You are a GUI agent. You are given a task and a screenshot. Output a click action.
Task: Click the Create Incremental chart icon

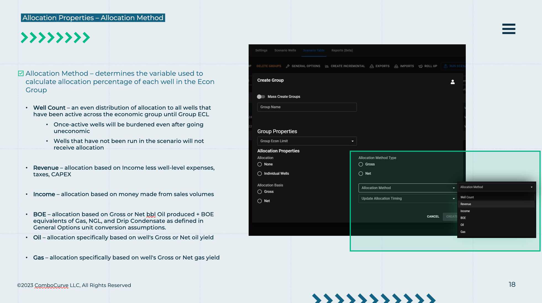tap(327, 66)
